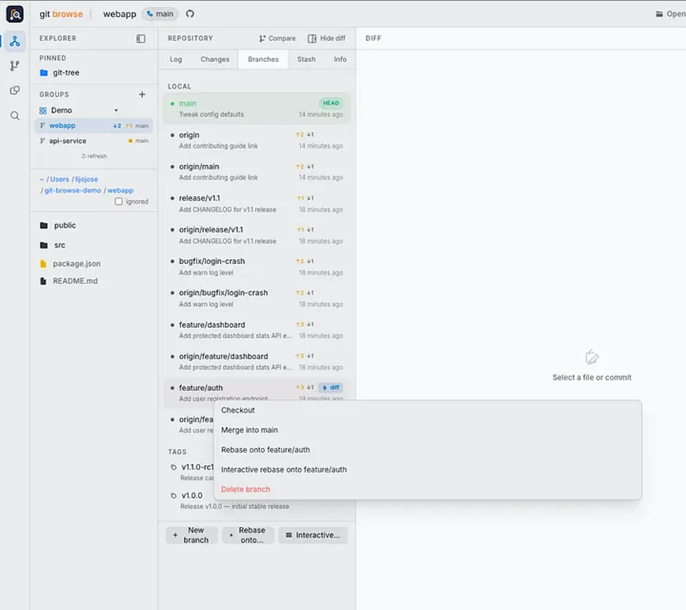Select the release/v1.1 branch
This screenshot has height=610, width=686.
[256, 204]
